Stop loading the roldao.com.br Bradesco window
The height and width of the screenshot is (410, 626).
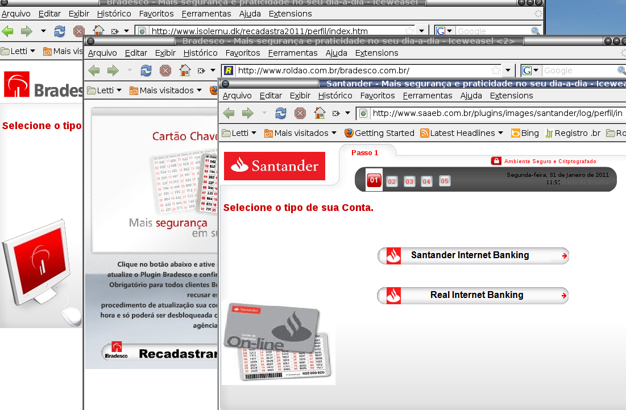click(165, 71)
